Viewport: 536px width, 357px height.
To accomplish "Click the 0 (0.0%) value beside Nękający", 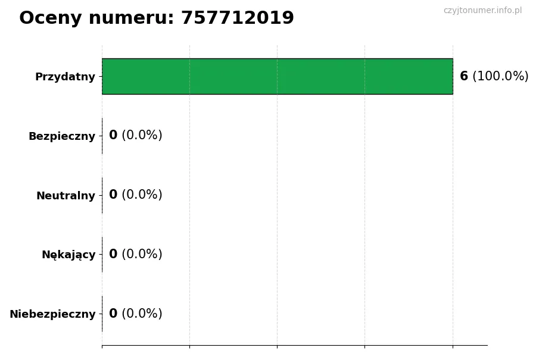I will click(135, 255).
